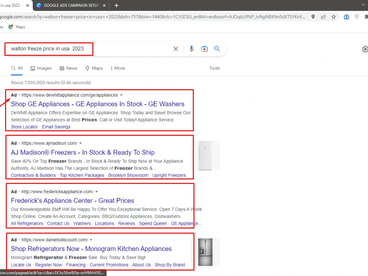Click the grey shield extension icon
This screenshot has height=276, width=368.
[x=357, y=17]
